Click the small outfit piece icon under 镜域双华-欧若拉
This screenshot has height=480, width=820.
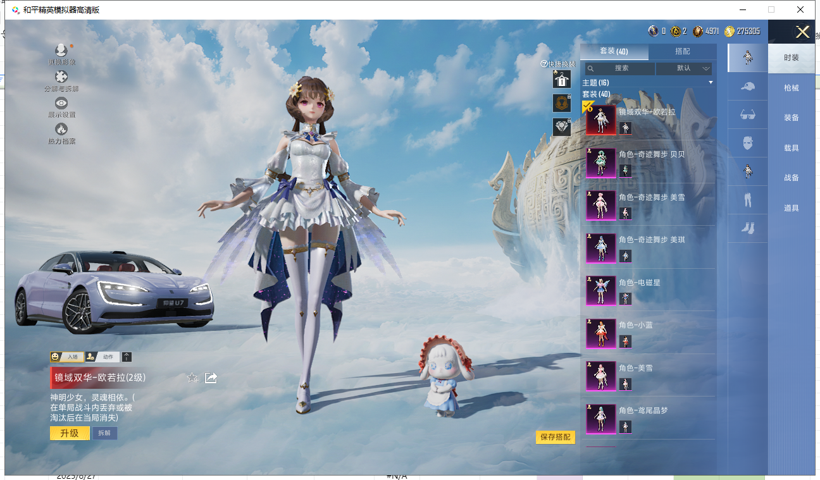[625, 128]
